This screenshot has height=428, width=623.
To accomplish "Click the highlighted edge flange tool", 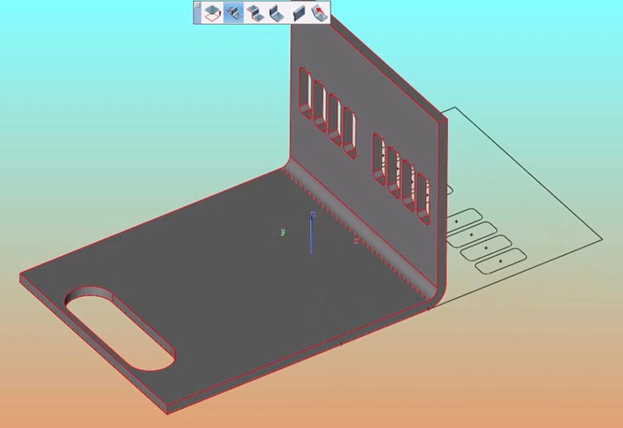I will 234,12.
